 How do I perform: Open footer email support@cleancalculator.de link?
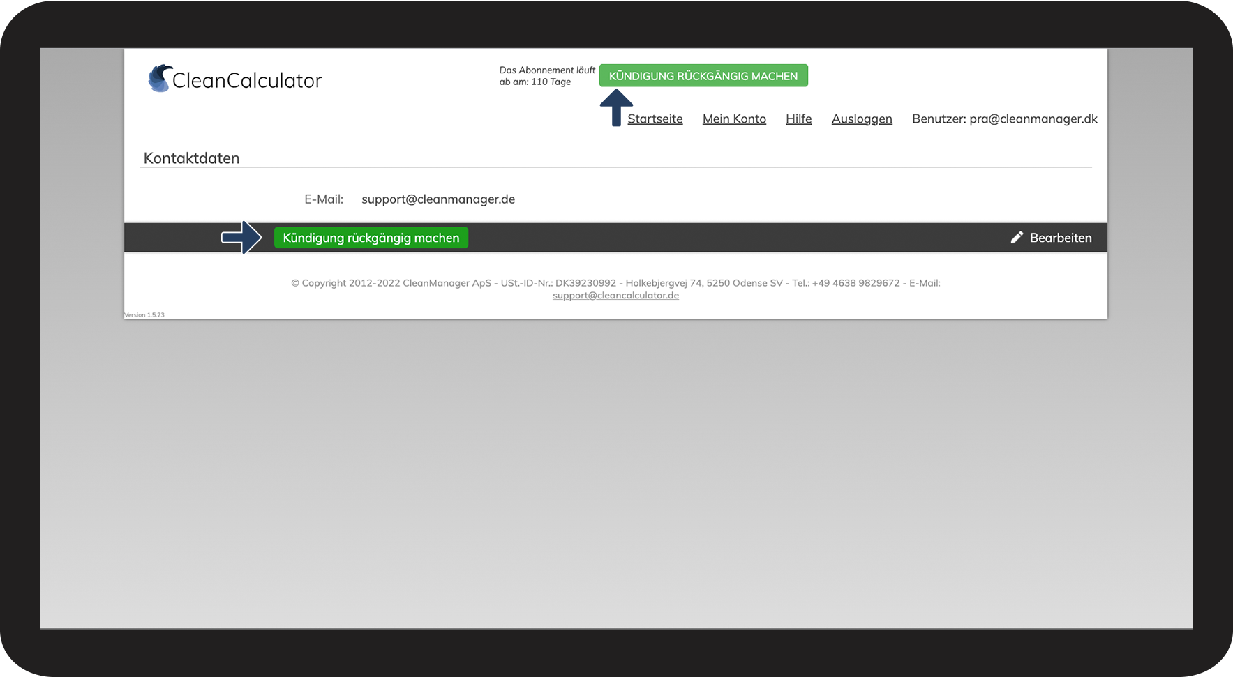point(615,296)
